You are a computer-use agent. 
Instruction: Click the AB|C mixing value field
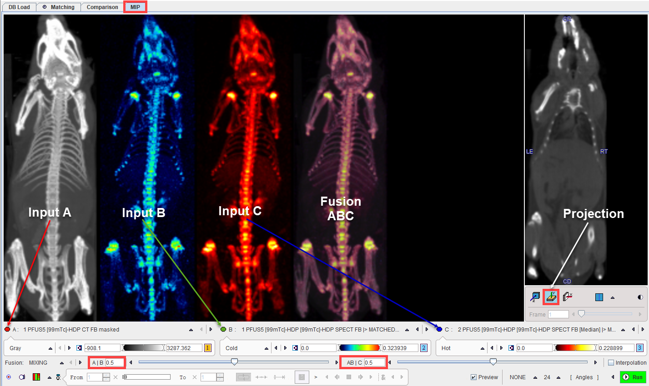(375, 362)
